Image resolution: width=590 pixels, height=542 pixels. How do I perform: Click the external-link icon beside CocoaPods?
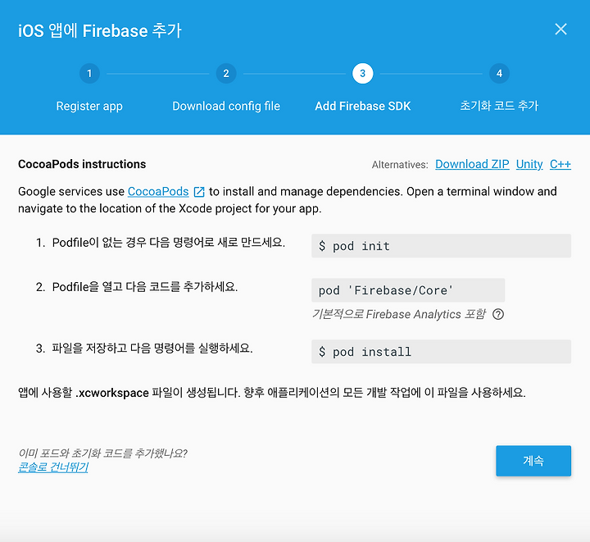[199, 192]
